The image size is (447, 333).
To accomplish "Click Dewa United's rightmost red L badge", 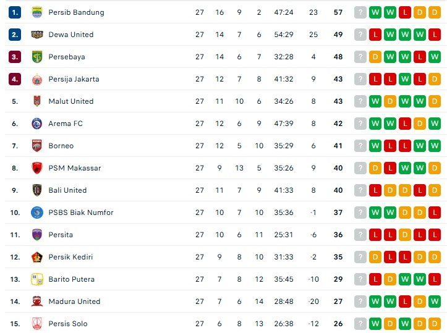I will tap(435, 35).
